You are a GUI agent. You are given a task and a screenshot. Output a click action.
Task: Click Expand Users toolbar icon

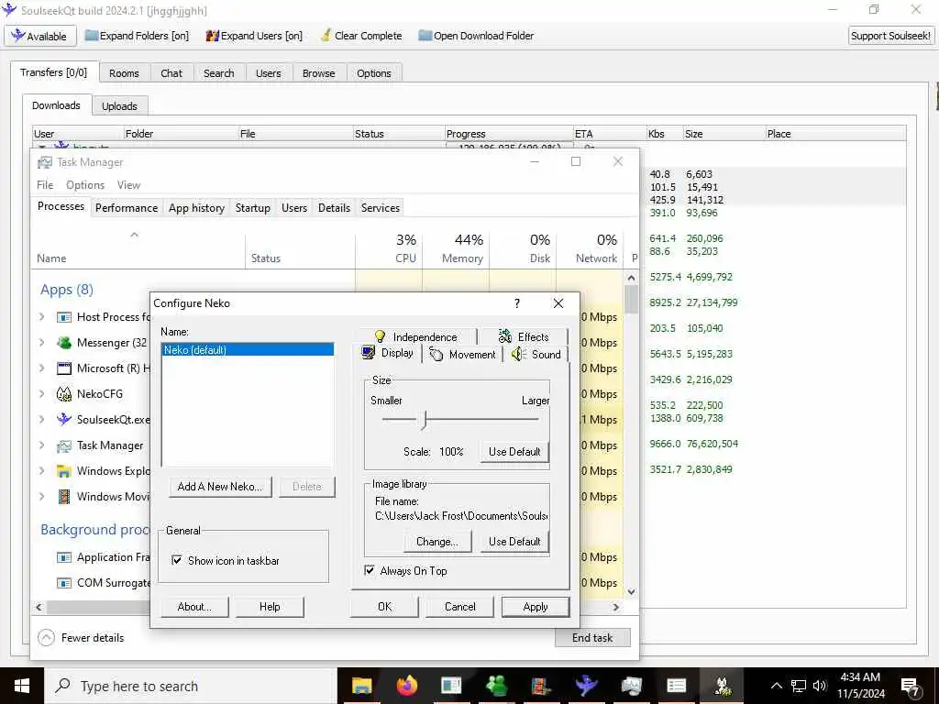(212, 36)
